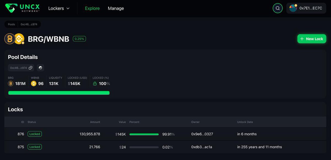Click the 0xc46...c974 breadcrumb
This screenshot has height=160, width=331.
click(29, 24)
